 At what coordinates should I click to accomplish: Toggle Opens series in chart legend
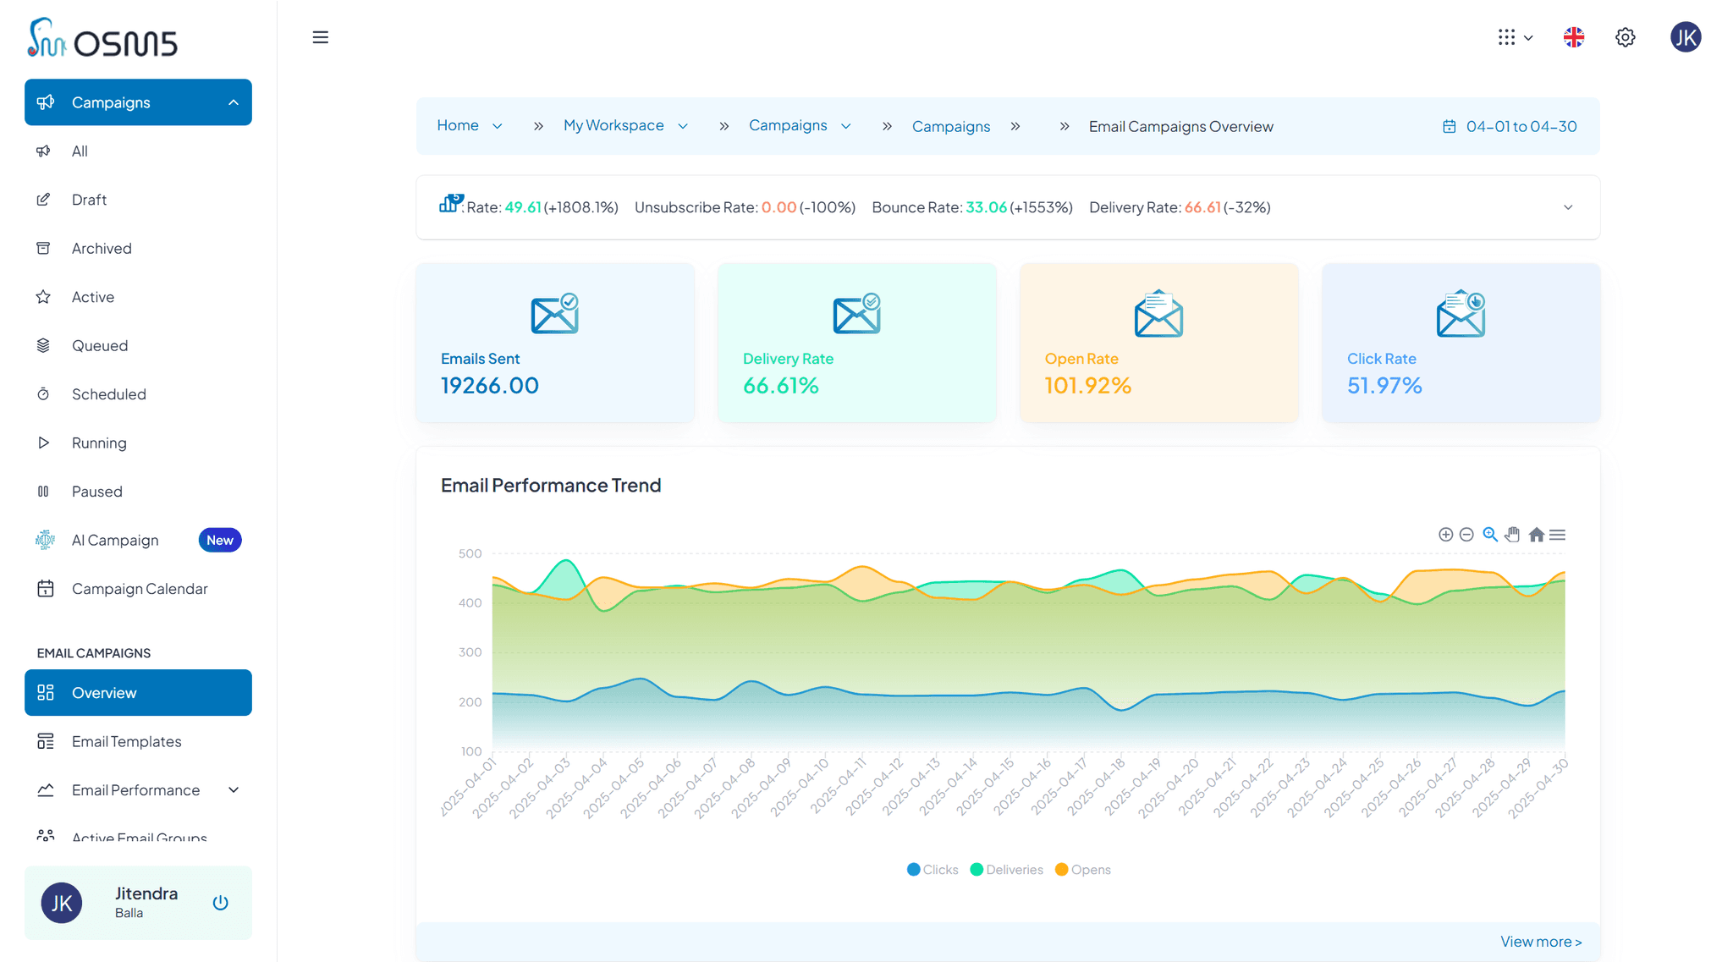pos(1082,870)
